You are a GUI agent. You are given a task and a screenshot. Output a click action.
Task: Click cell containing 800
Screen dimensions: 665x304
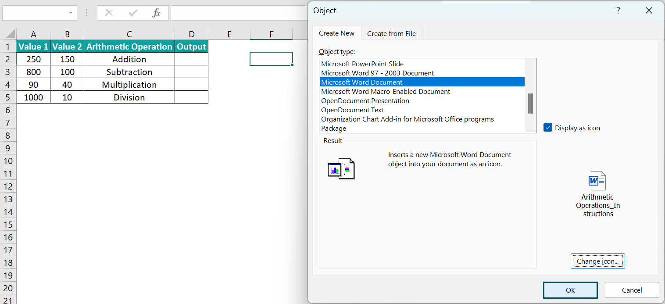[x=33, y=72]
